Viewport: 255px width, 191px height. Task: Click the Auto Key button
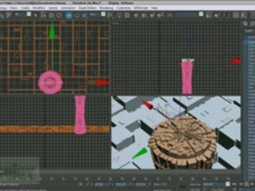[195, 185]
